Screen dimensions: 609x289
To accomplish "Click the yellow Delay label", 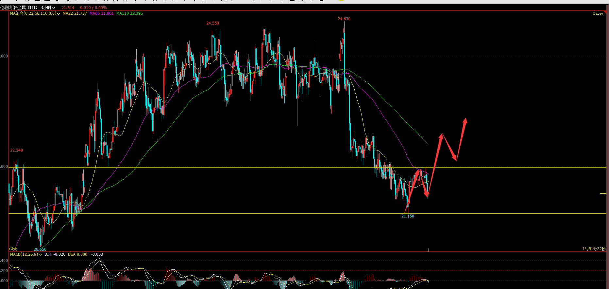I will click(x=598, y=13).
